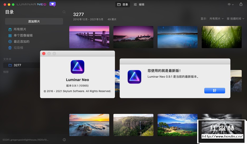The height and width of the screenshot is (144, 247).
Task: Select the forest waterfall cliff thumbnail
Action: 133,125
